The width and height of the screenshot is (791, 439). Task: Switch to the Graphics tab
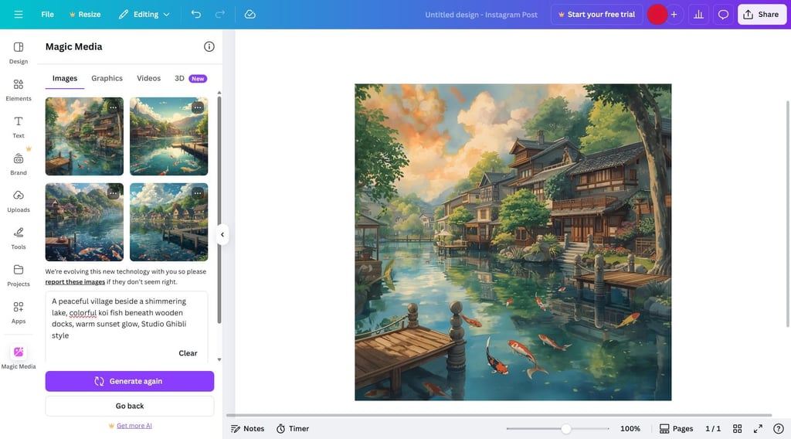pos(107,78)
